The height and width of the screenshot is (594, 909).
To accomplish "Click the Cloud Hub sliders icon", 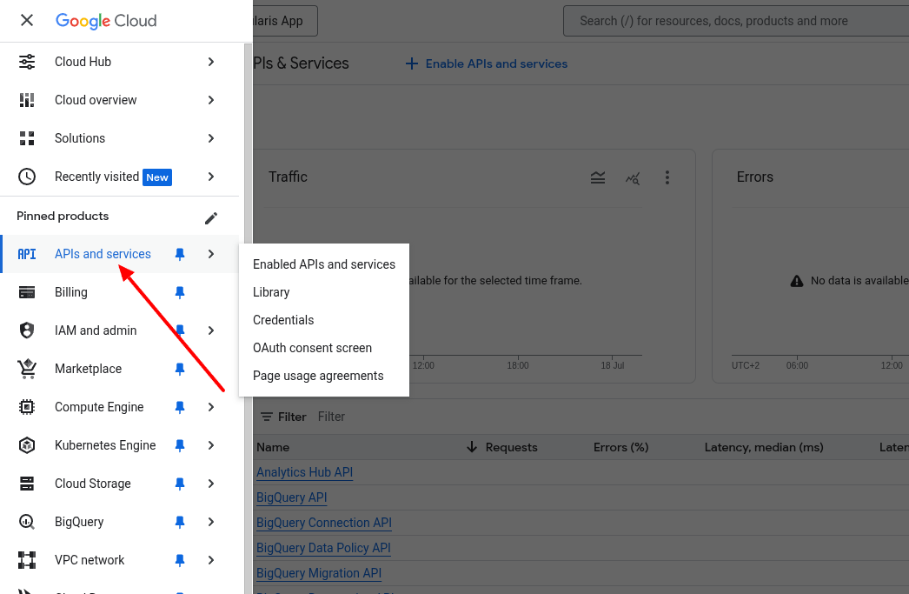I will pyautogui.click(x=27, y=62).
